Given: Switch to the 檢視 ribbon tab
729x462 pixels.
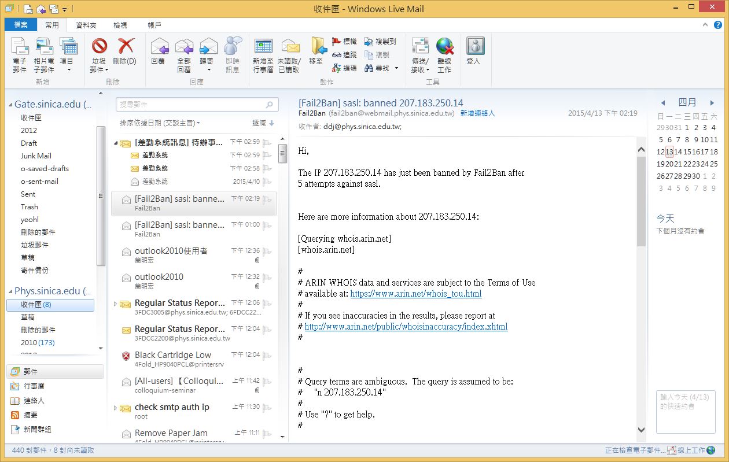Looking at the screenshot, I should (x=120, y=25).
